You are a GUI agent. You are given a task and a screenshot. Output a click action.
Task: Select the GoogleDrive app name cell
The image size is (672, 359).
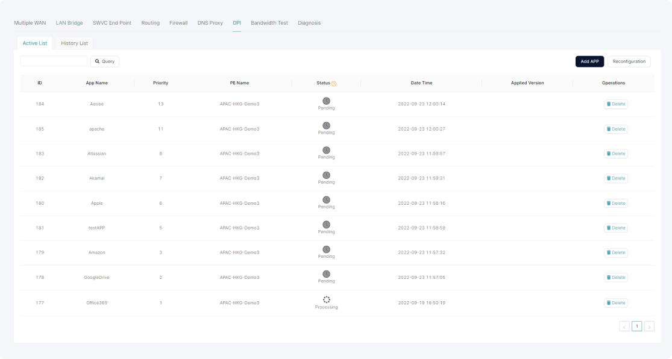[x=96, y=278]
